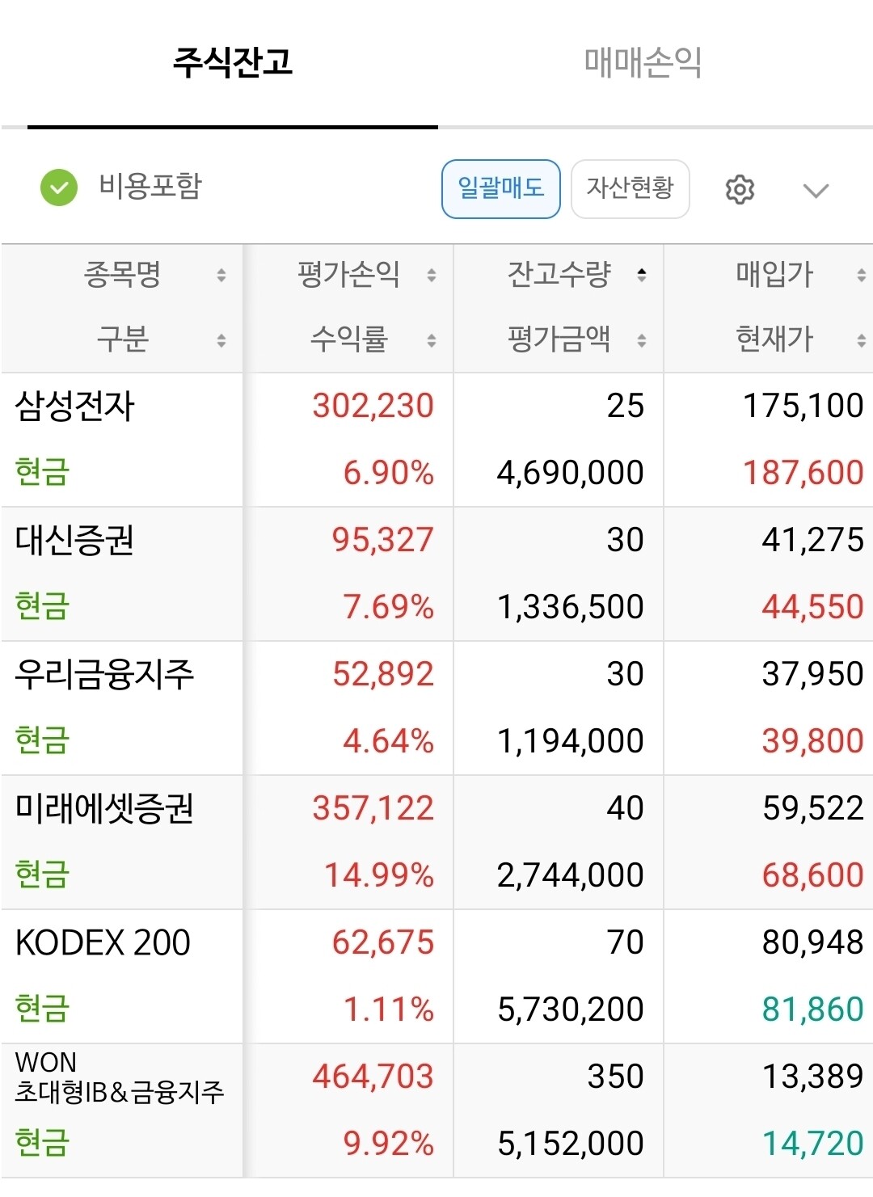Expand the chevron down arrow beside the gear

coord(816,191)
